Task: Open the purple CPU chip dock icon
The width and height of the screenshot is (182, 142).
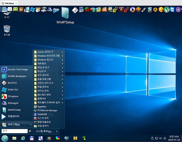Action: click(x=178, y=10)
